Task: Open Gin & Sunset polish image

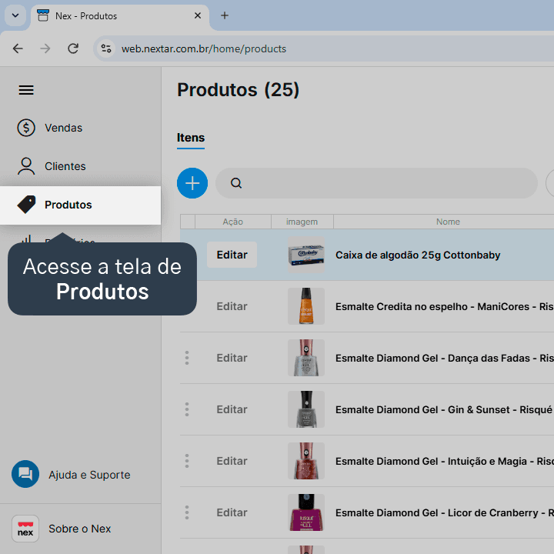Action: (x=306, y=409)
